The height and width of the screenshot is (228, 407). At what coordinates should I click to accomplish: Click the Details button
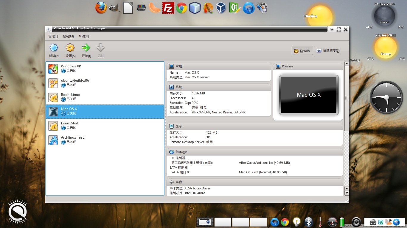point(302,51)
